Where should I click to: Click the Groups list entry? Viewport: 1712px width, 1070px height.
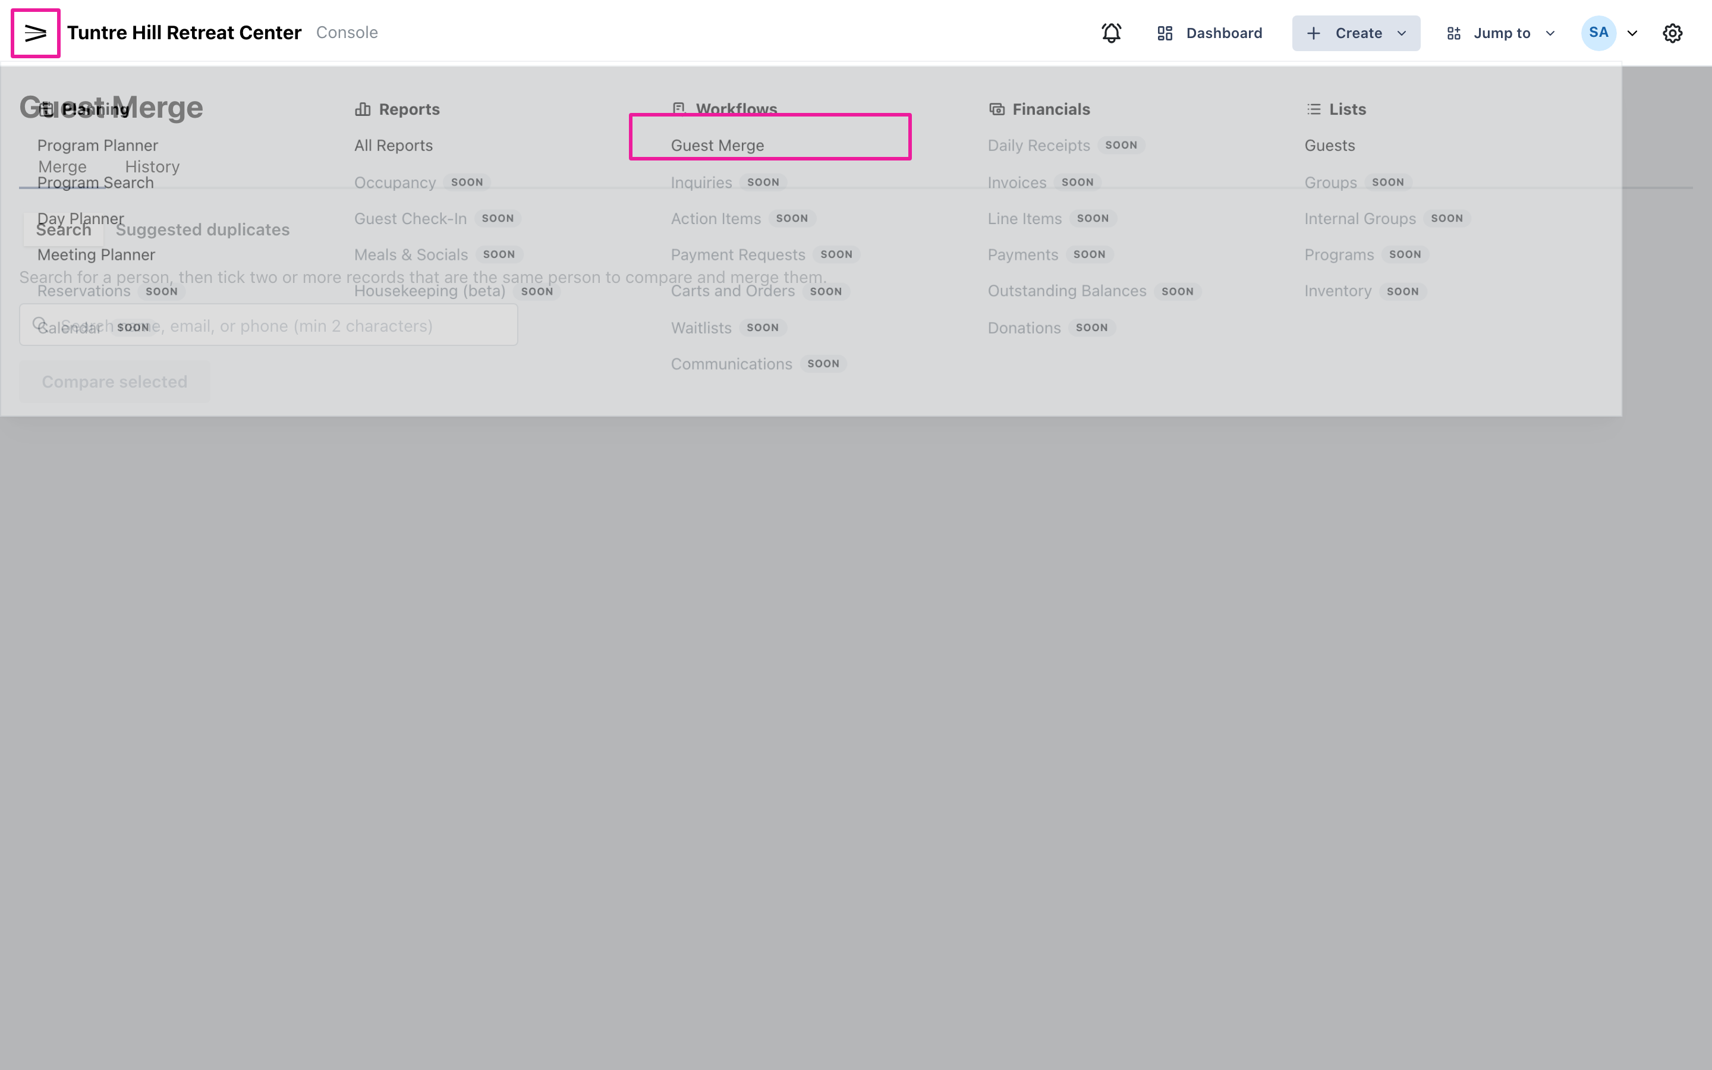[1331, 182]
